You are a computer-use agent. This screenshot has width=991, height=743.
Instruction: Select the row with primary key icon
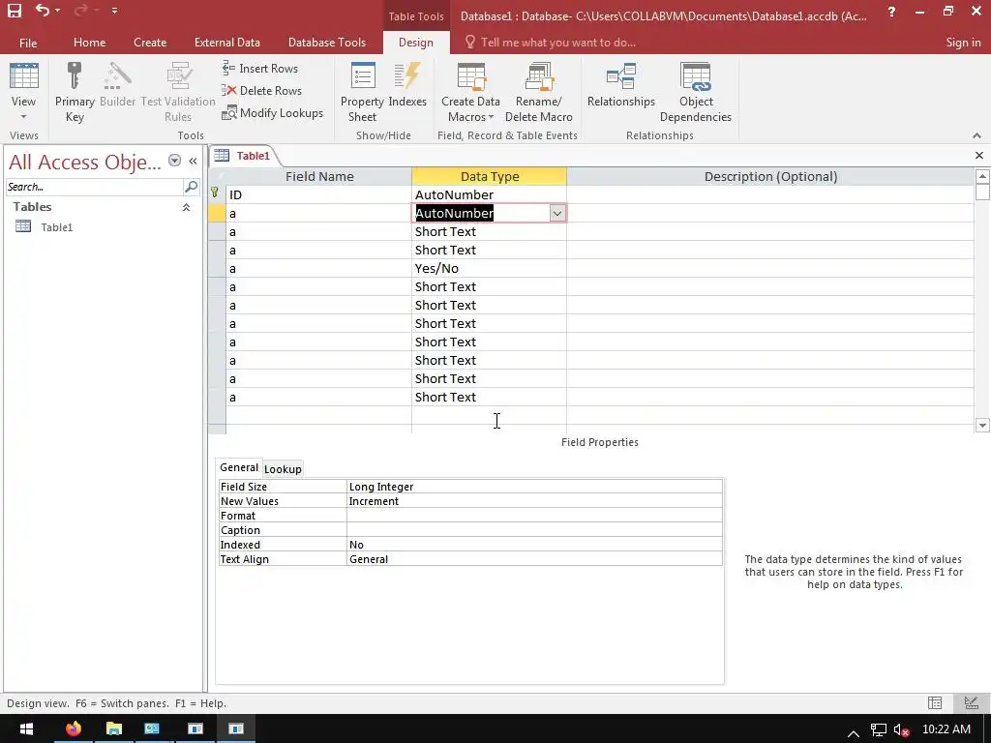pyautogui.click(x=217, y=194)
